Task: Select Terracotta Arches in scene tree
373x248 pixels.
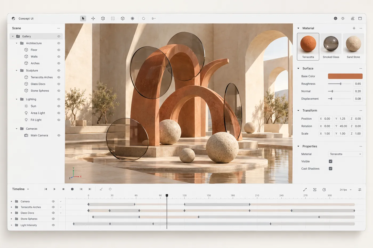Action: point(42,77)
